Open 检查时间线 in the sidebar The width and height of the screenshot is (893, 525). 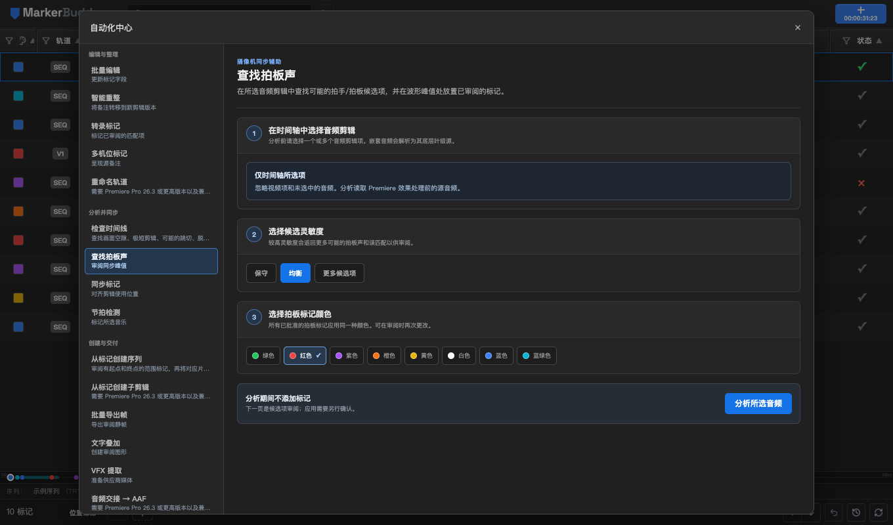coord(151,232)
